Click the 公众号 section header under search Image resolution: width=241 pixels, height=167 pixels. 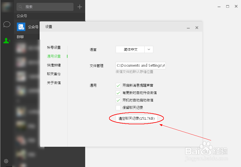pos(22,16)
